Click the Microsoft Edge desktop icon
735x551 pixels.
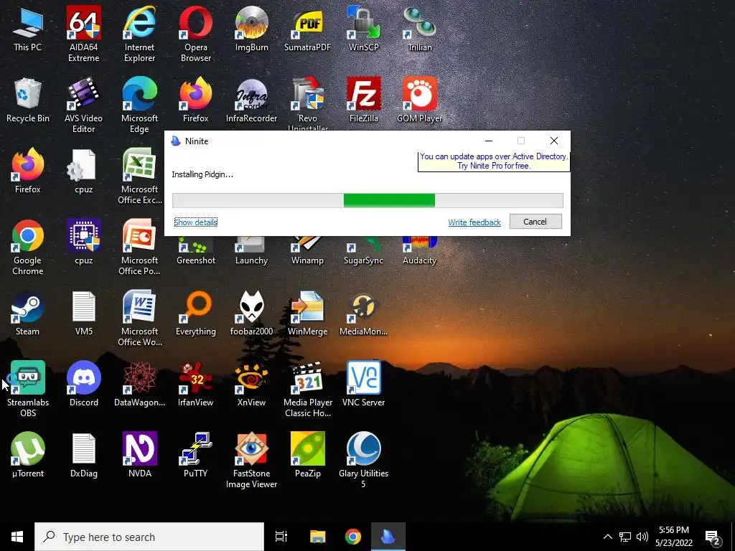click(139, 105)
